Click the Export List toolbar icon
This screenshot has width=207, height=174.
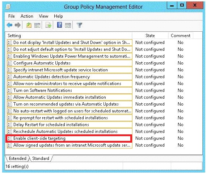[x=48, y=25]
